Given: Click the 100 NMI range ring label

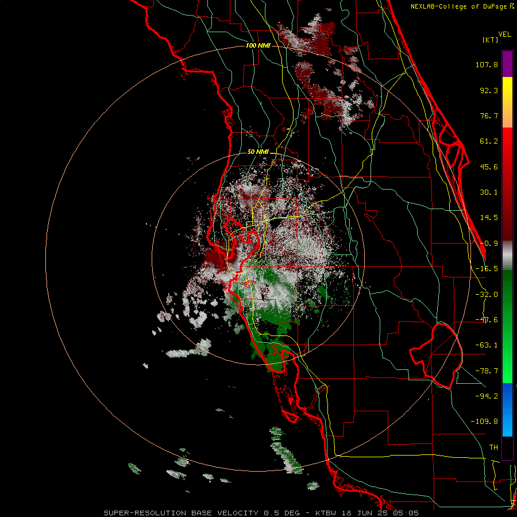Looking at the screenshot, I should click(258, 45).
